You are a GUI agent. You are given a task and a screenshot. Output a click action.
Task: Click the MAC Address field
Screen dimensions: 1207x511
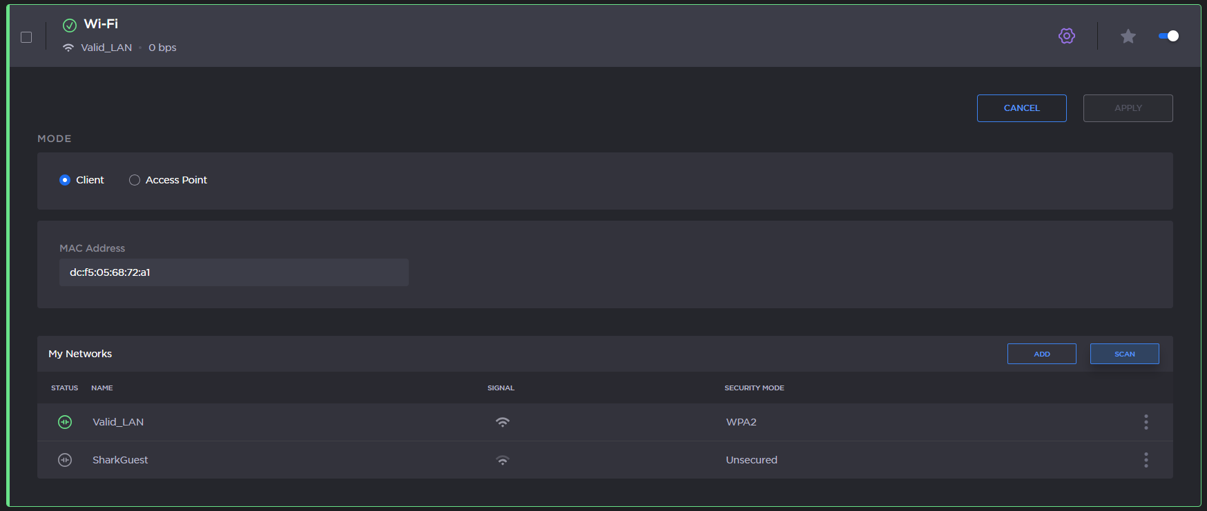click(x=233, y=272)
